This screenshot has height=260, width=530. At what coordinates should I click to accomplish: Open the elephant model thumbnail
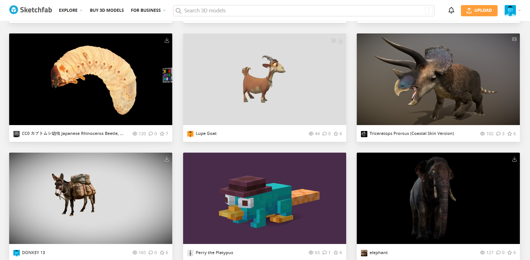[x=438, y=198]
